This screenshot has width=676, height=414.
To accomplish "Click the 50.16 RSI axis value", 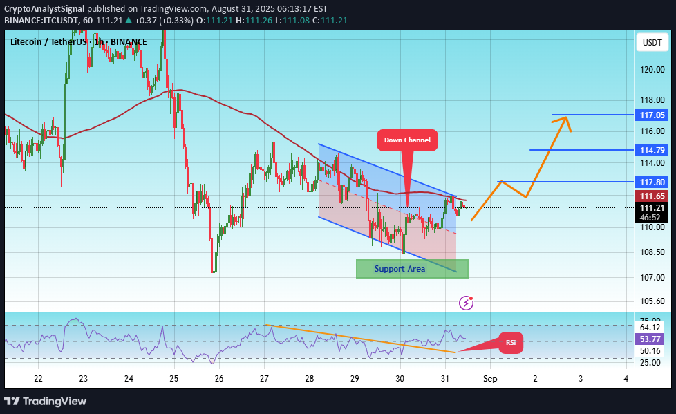I will [650, 351].
